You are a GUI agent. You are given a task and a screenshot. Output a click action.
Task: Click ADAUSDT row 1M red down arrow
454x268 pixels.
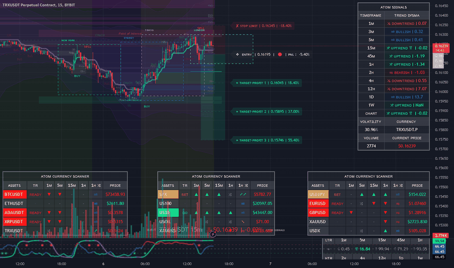coord(49,212)
